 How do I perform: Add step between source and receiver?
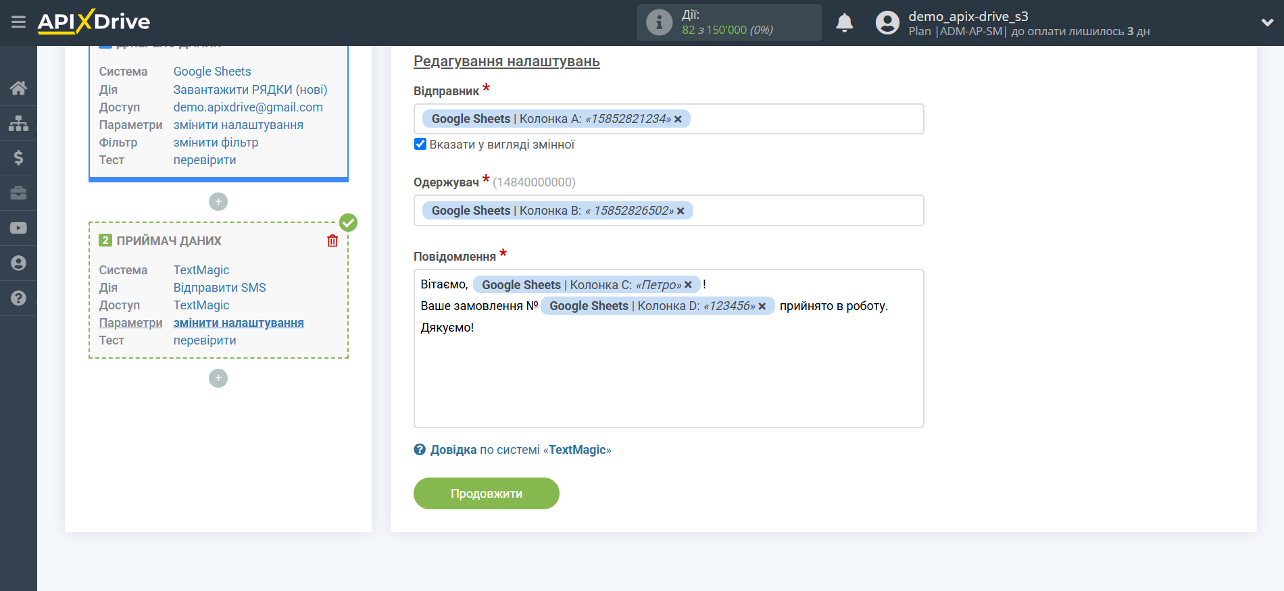(218, 201)
